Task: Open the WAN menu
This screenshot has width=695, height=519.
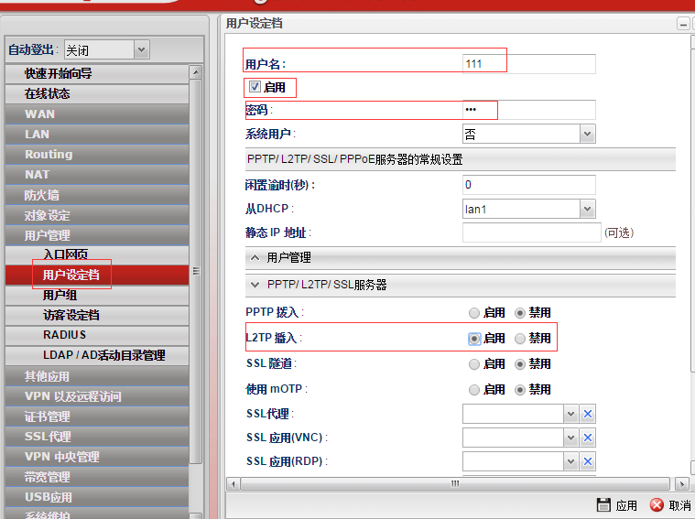Action: [97, 114]
